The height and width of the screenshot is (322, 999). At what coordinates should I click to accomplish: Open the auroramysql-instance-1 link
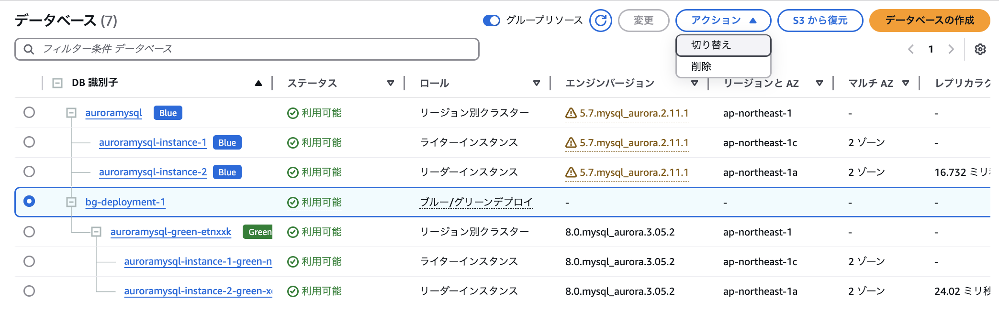[x=153, y=142]
